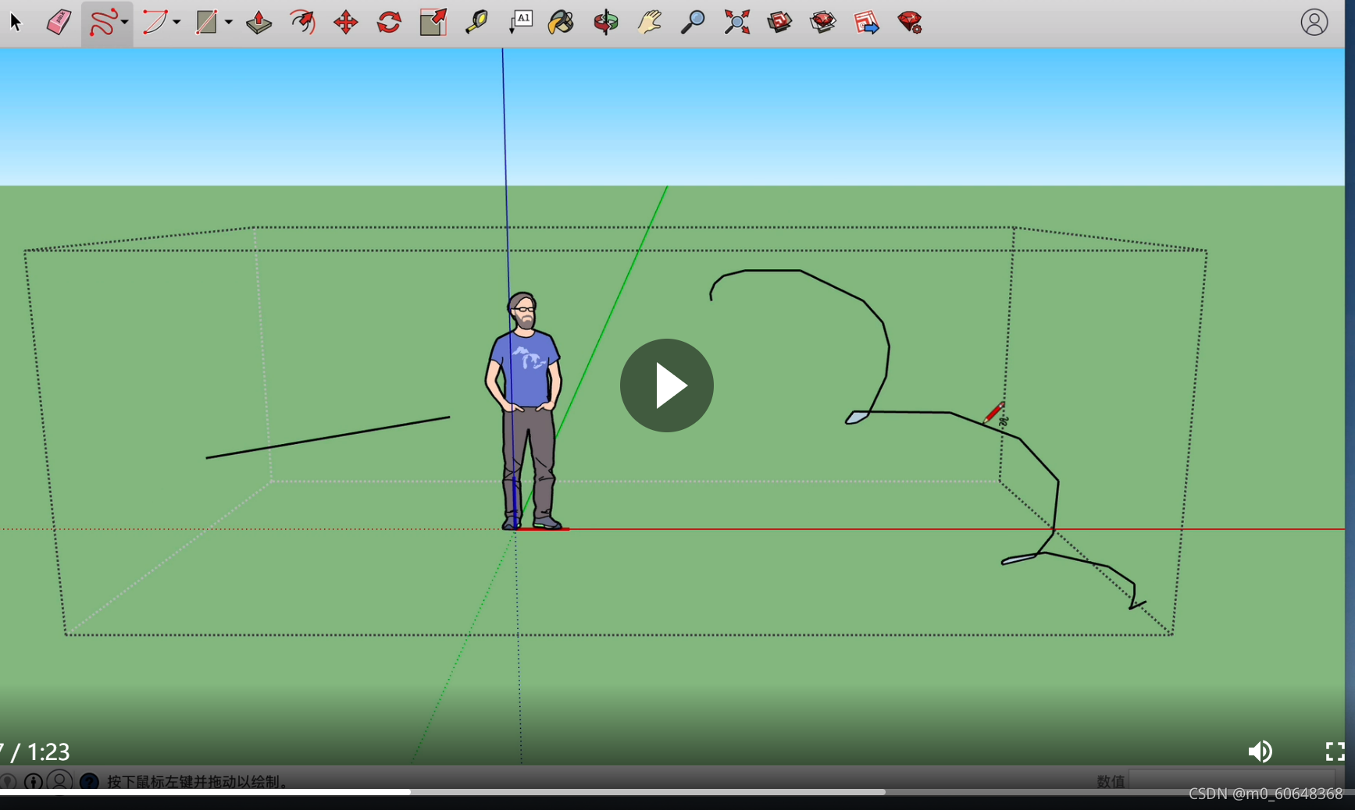
Task: Expand the arc tools dropdown arrow
Action: (177, 22)
